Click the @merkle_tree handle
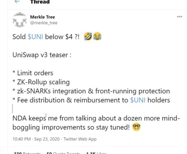The height and width of the screenshot is (154, 187). (44, 23)
